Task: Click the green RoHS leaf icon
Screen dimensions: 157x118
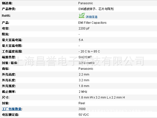Action: pyautogui.click(x=82, y=16)
